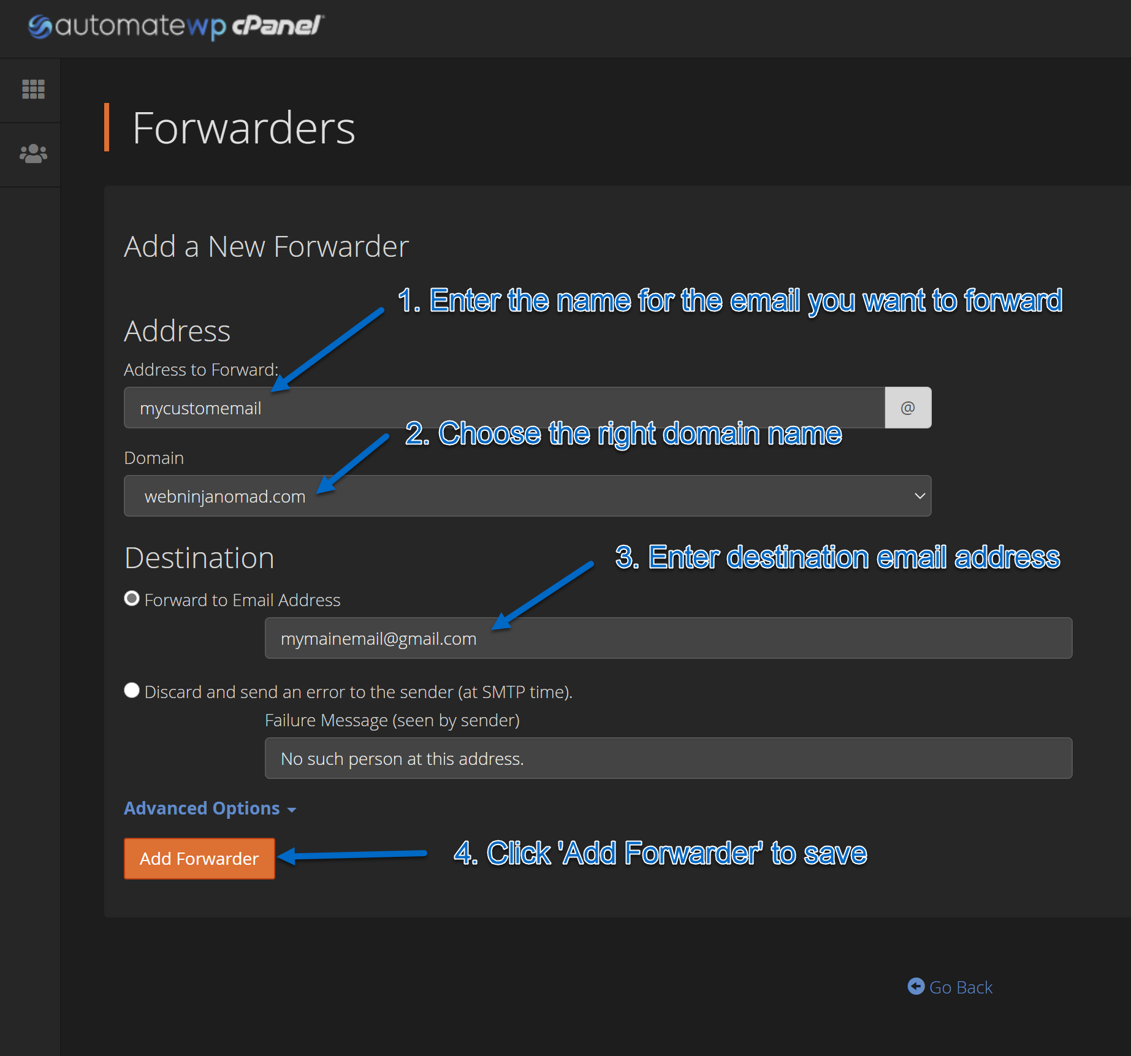Image resolution: width=1131 pixels, height=1056 pixels.
Task: Click the Forwarders page heading
Action: (x=243, y=128)
